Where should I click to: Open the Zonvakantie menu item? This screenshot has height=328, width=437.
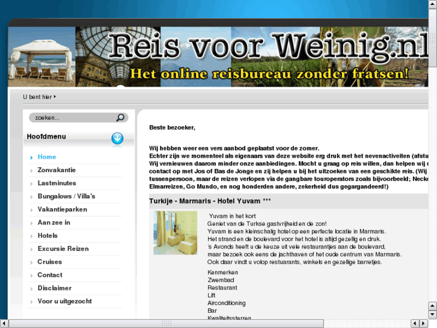(x=57, y=170)
